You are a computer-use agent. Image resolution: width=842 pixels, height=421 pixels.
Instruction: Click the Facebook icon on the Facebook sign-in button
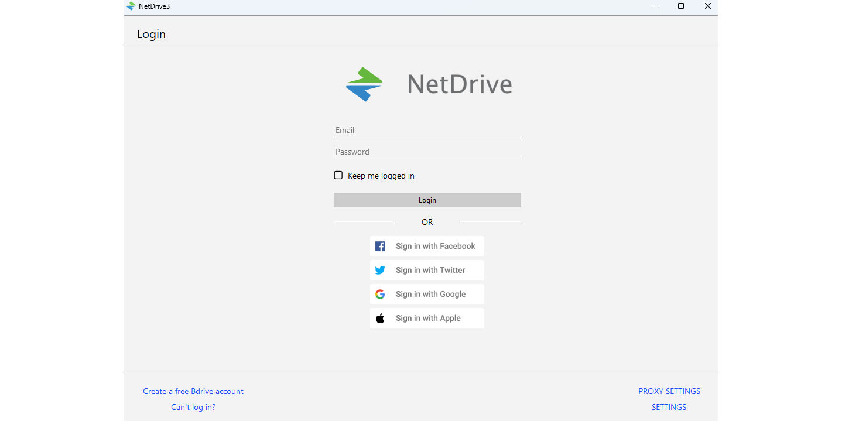tap(380, 246)
